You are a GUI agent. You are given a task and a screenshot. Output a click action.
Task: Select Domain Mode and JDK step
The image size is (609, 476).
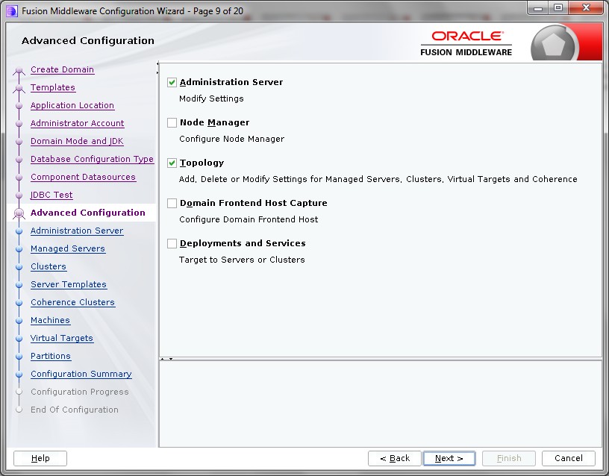coord(77,141)
